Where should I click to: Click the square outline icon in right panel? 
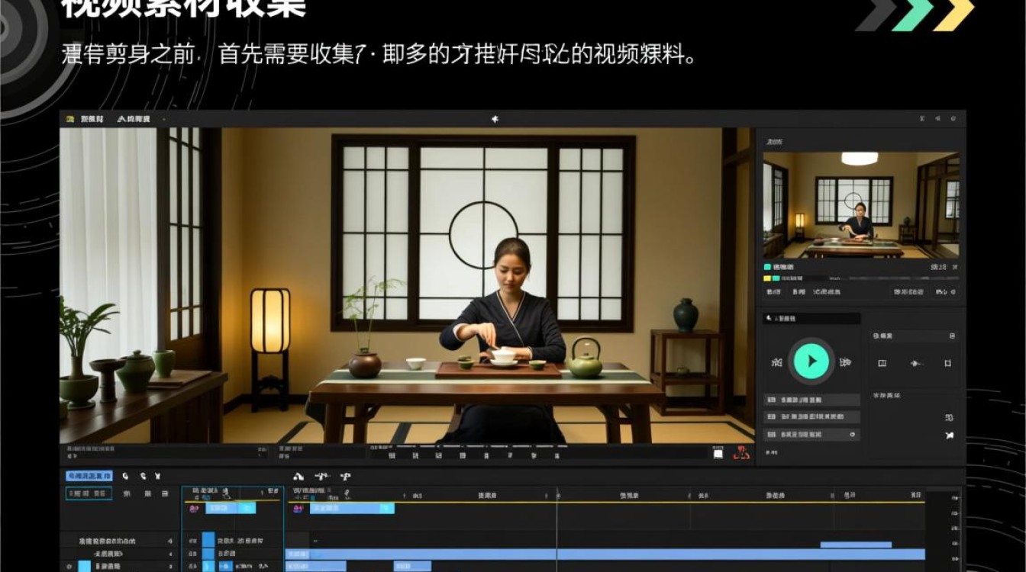[x=948, y=364]
